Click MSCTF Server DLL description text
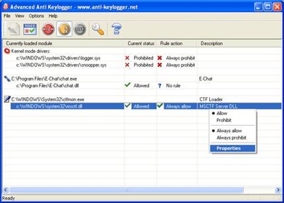This screenshot has height=203, width=284. tap(218, 106)
